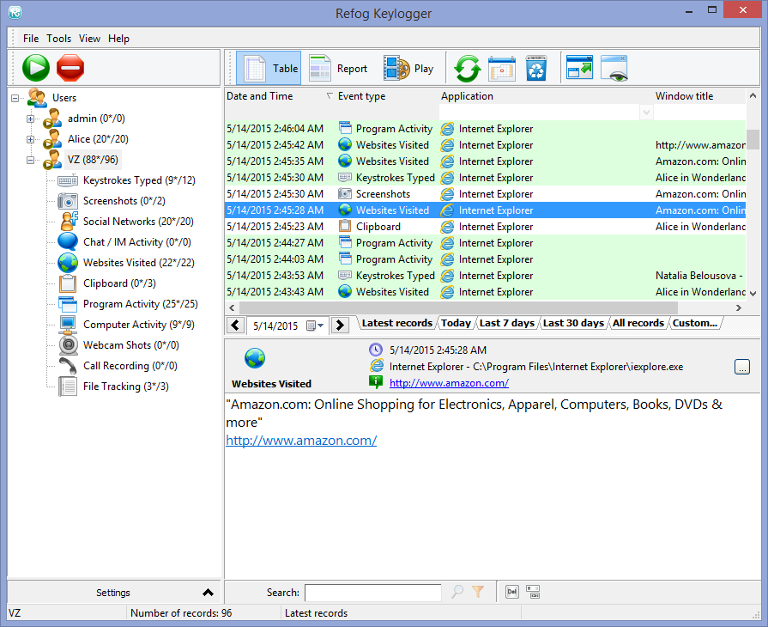Screen dimensions: 768x627
Task: Select Social Networks (20*/20) category
Action: click(138, 222)
